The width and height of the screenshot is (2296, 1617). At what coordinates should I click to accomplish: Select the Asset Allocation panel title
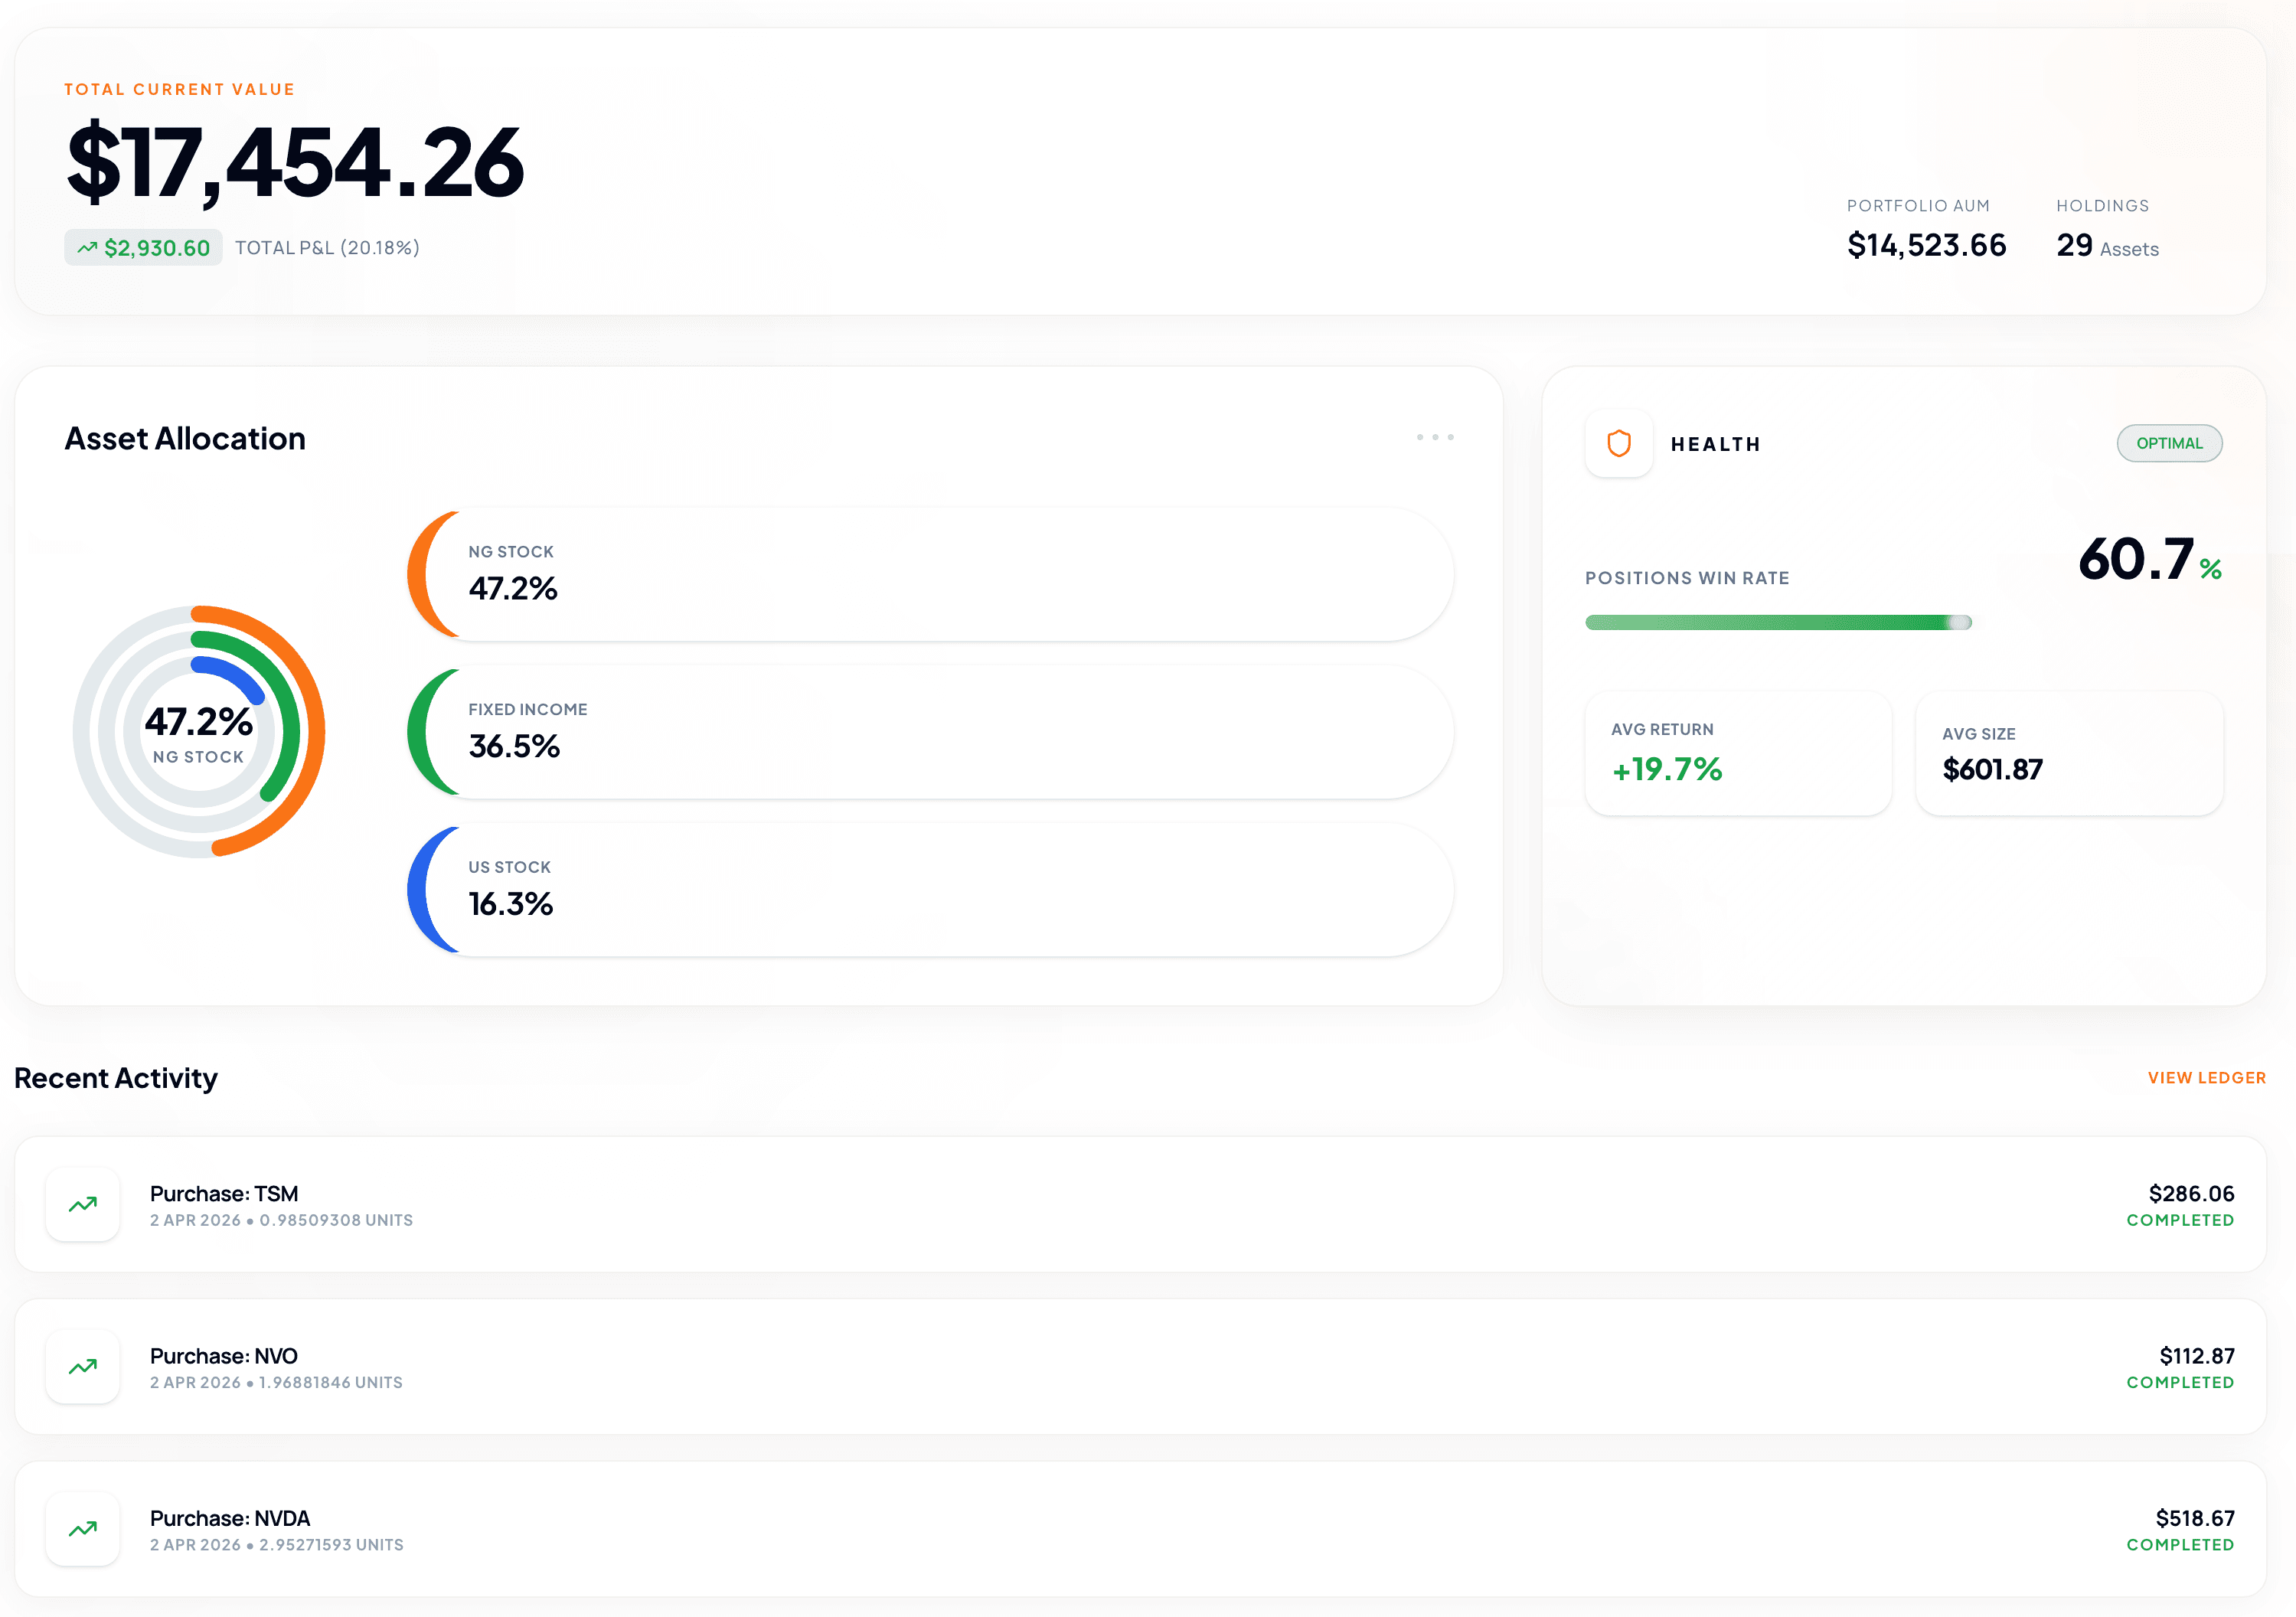click(x=185, y=438)
